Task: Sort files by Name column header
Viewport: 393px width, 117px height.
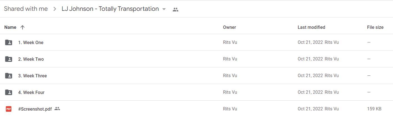Action: pos(10,27)
